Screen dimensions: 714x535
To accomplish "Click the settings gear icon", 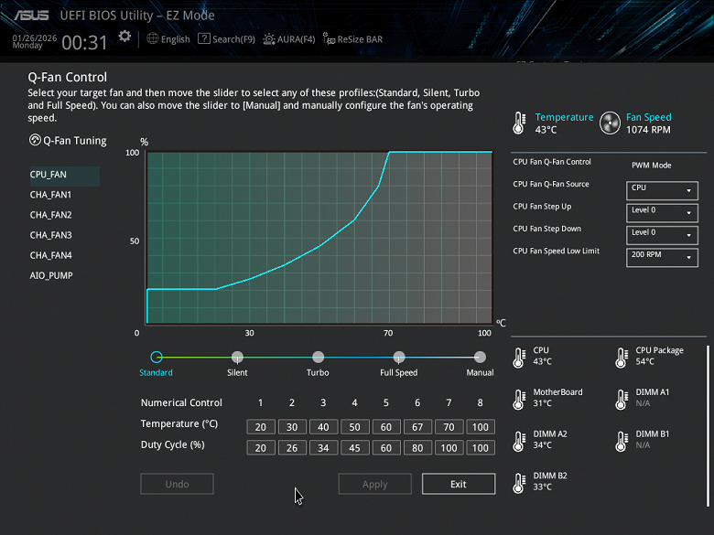I will pos(124,37).
